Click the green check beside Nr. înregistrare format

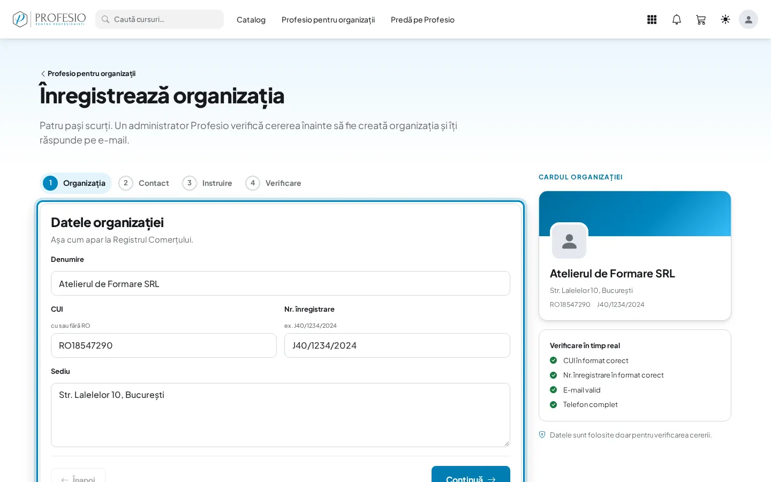[x=554, y=375]
